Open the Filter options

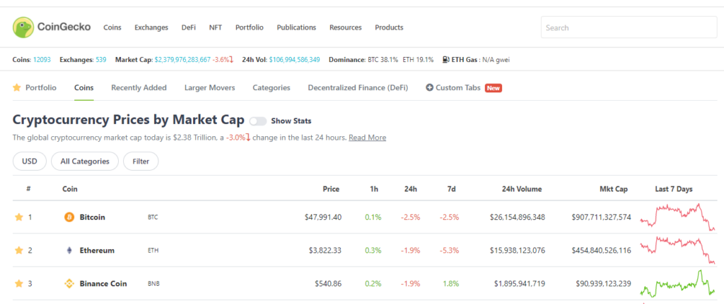141,162
